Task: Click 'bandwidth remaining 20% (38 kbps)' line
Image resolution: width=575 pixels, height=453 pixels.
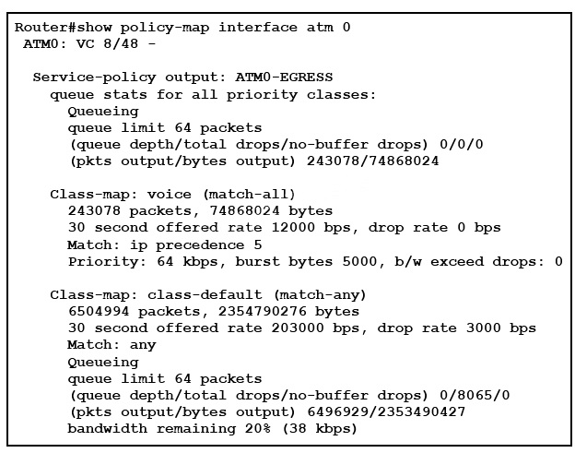Action: click(x=212, y=428)
